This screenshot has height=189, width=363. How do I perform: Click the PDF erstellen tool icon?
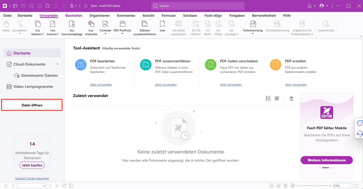(x=275, y=65)
